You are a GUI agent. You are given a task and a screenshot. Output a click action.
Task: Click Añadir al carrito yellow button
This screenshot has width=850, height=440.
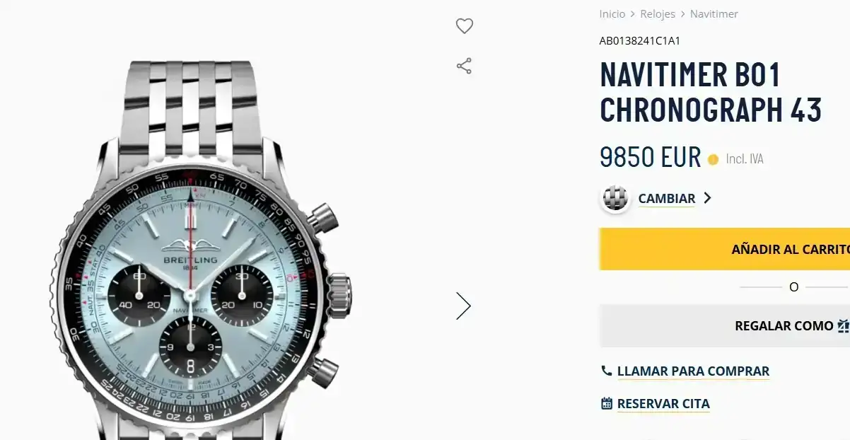pos(725,249)
